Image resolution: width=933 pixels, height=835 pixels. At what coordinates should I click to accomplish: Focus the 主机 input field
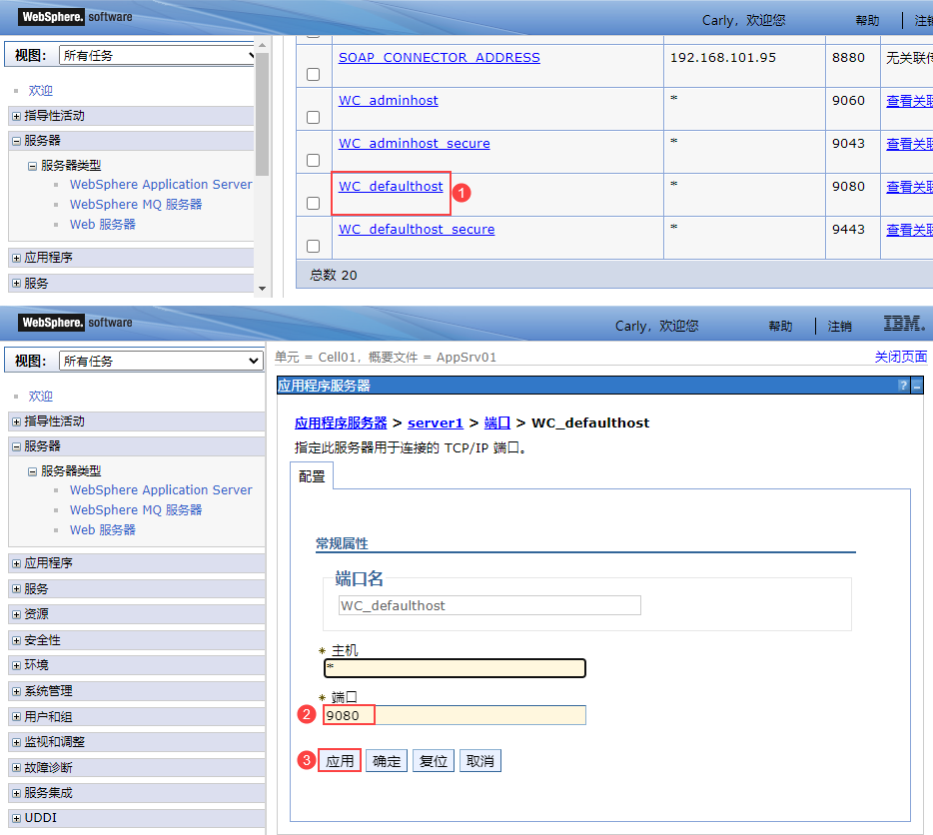(x=455, y=668)
